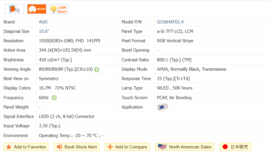Click the question mark next to 60Hz
The image size is (273, 164).
click(x=54, y=98)
